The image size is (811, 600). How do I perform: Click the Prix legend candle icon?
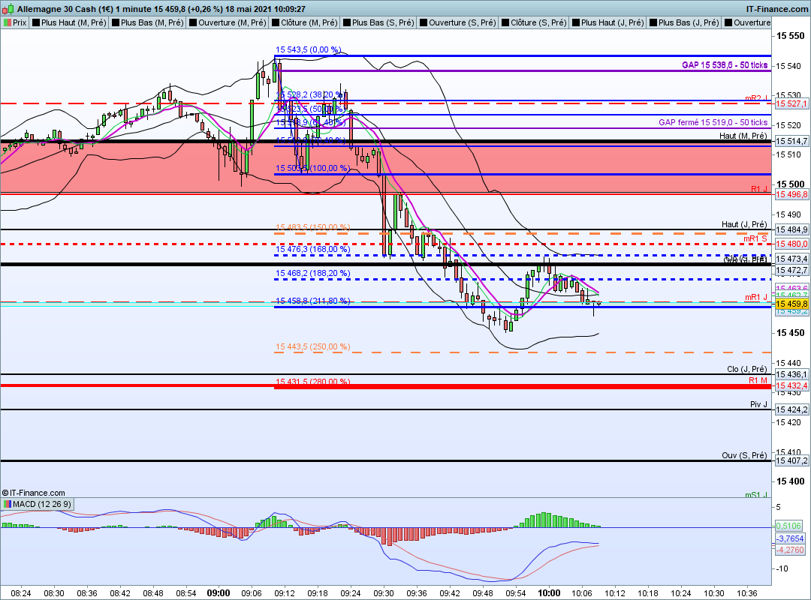(x=8, y=22)
